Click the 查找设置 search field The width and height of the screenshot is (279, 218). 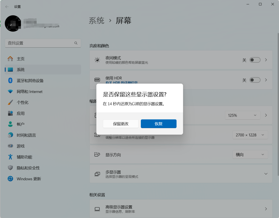[x=40, y=43]
